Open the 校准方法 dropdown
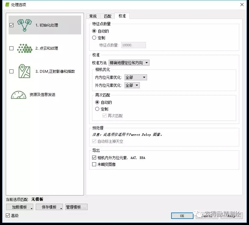249x225 pixels. [129, 63]
